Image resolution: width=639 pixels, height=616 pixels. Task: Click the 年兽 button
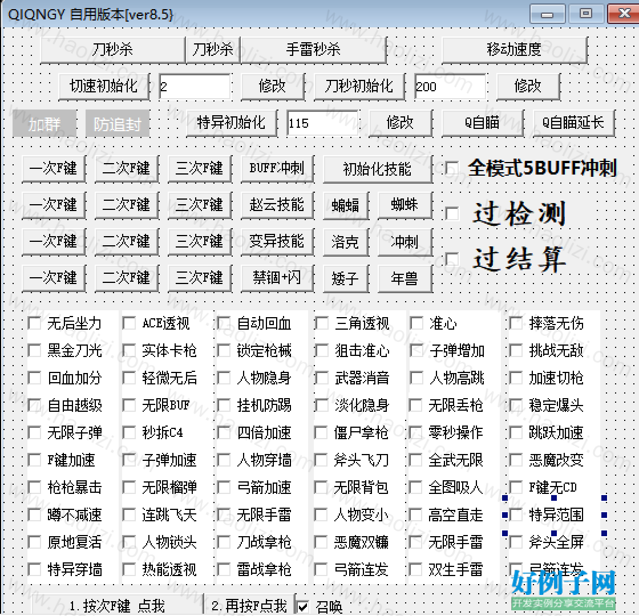(405, 279)
